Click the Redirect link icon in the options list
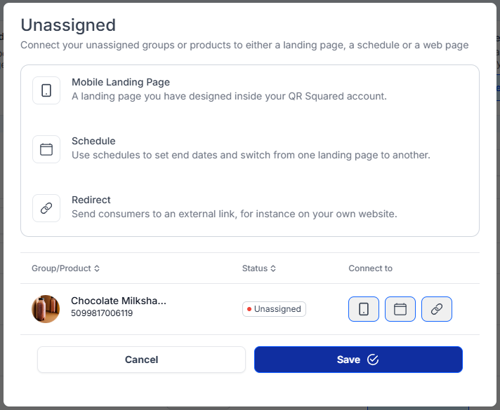 click(x=46, y=208)
